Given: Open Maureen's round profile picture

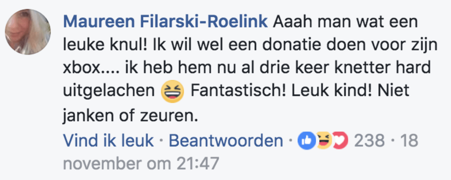Looking at the screenshot, I should (28, 31).
